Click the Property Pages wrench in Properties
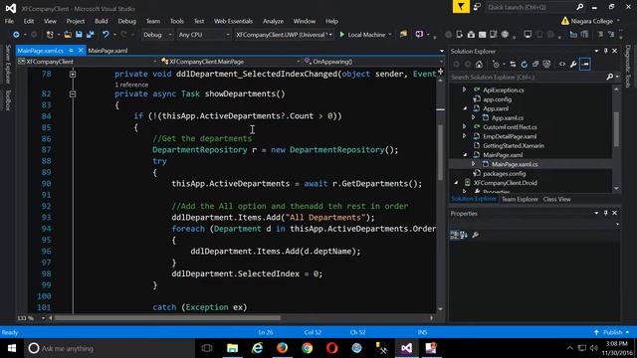The width and height of the screenshot is (637, 358). [475, 235]
